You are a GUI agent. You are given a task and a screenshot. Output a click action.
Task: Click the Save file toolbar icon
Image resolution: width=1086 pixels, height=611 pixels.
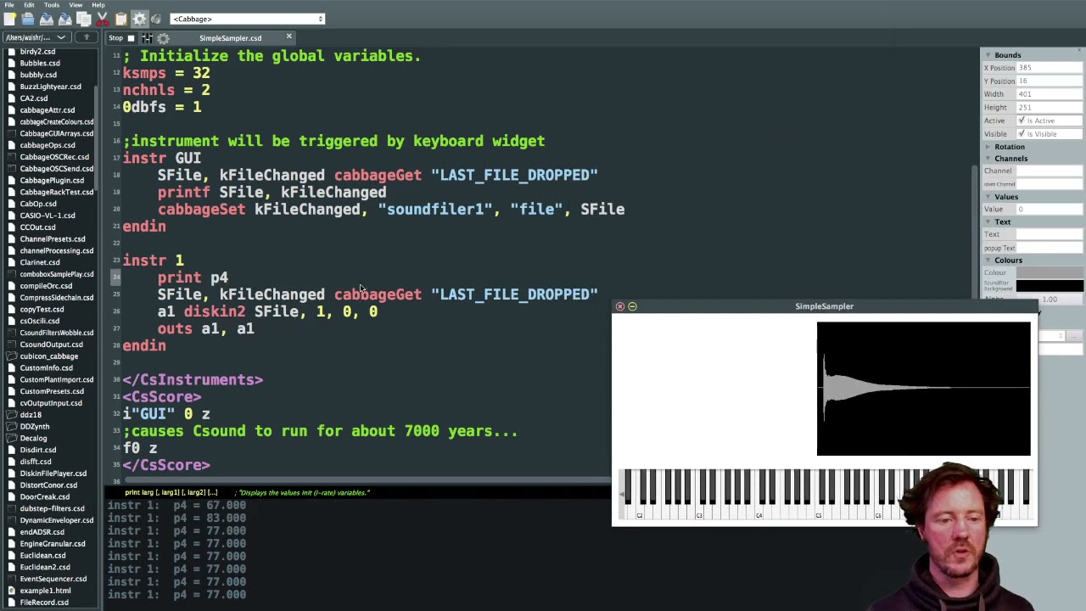coord(47,19)
